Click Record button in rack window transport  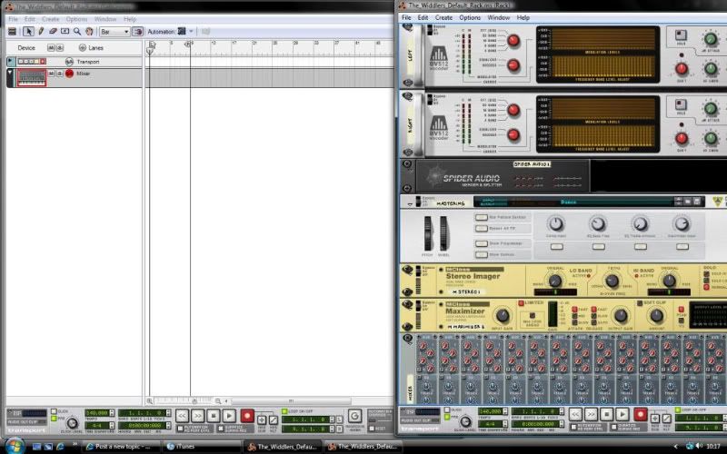click(x=641, y=414)
